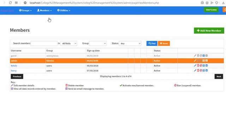View data records entered by kelvin

point(204,66)
